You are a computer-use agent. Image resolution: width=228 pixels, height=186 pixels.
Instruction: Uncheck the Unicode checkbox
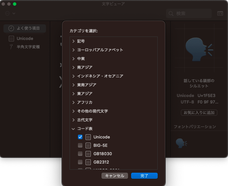pos(80,137)
